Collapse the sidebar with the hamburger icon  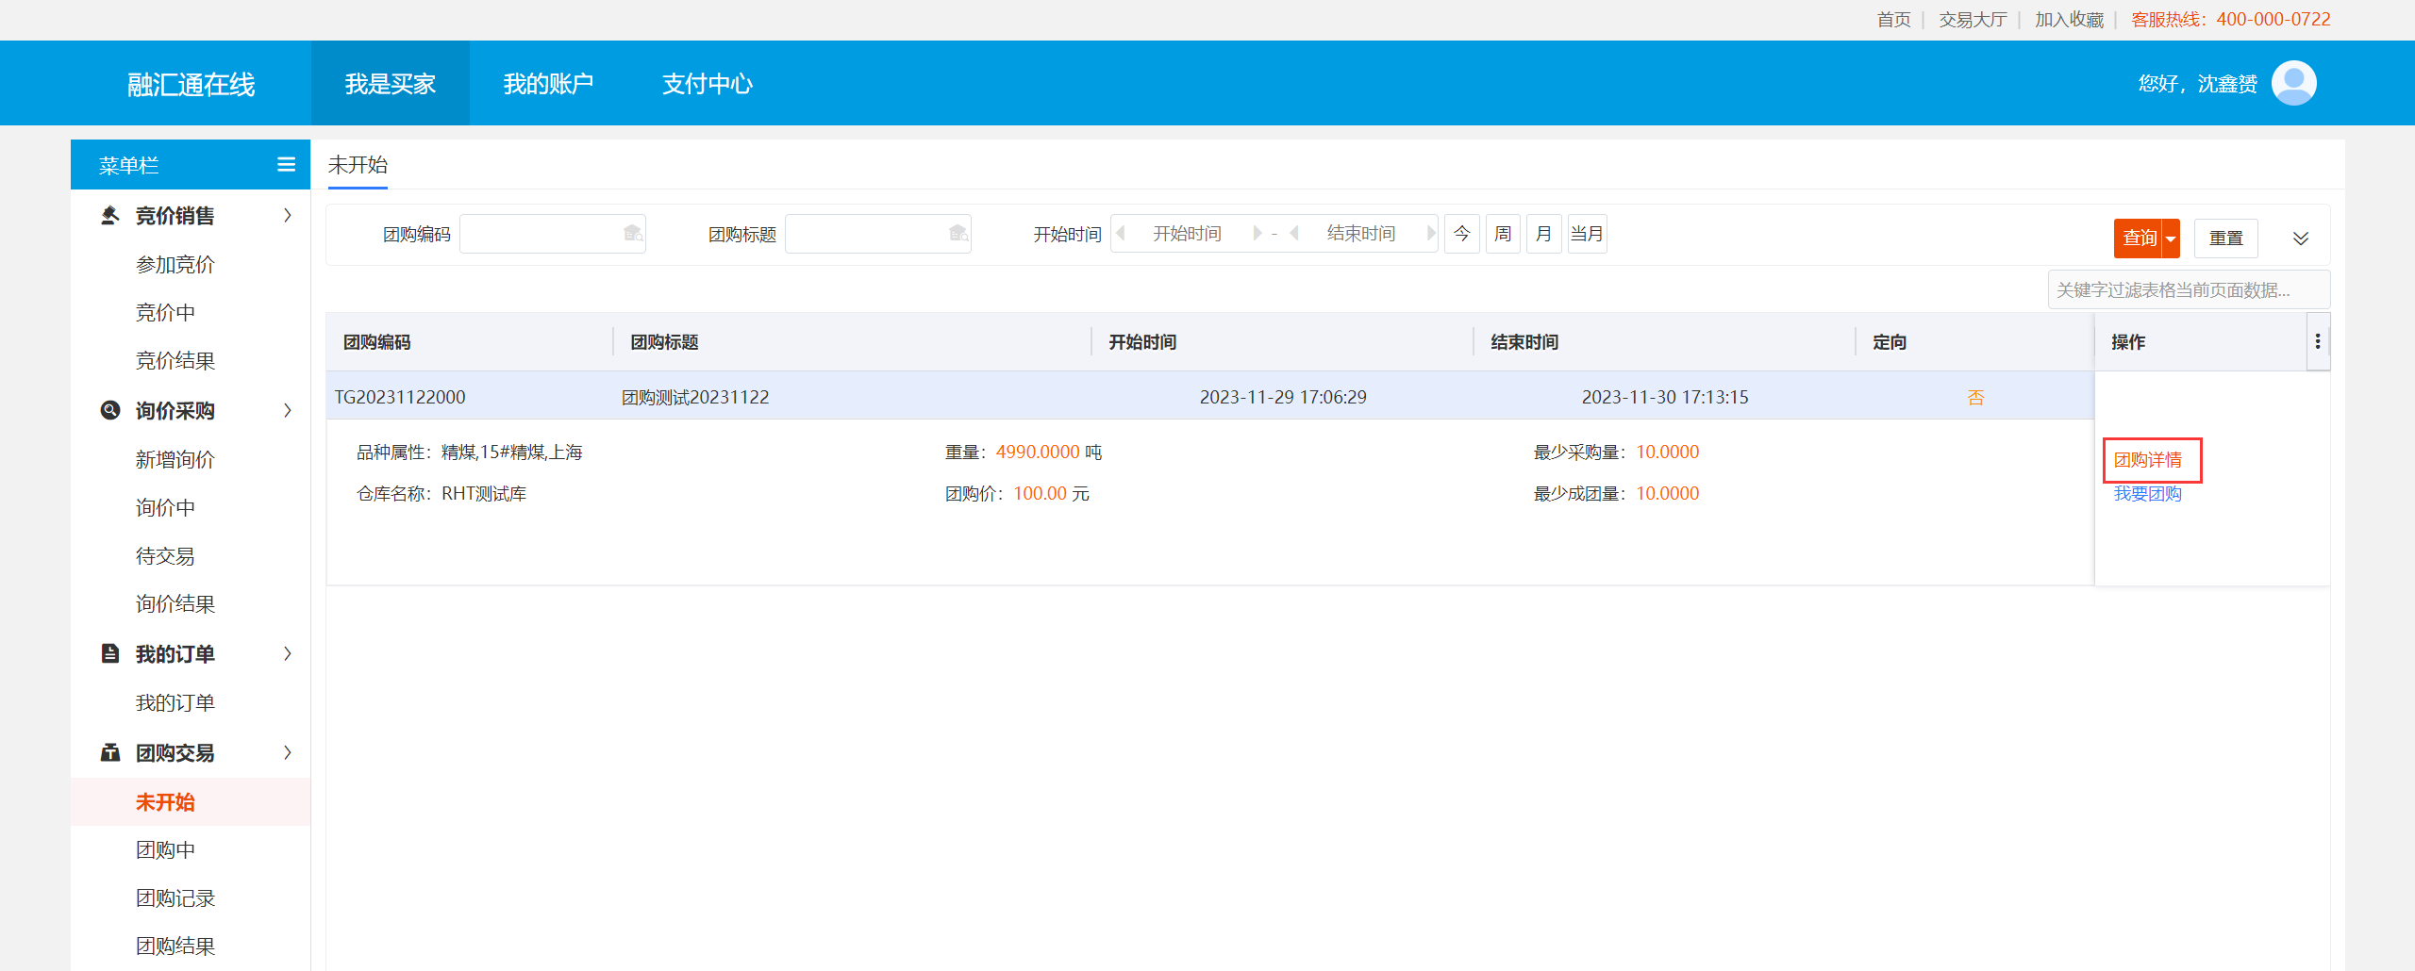coord(286,165)
